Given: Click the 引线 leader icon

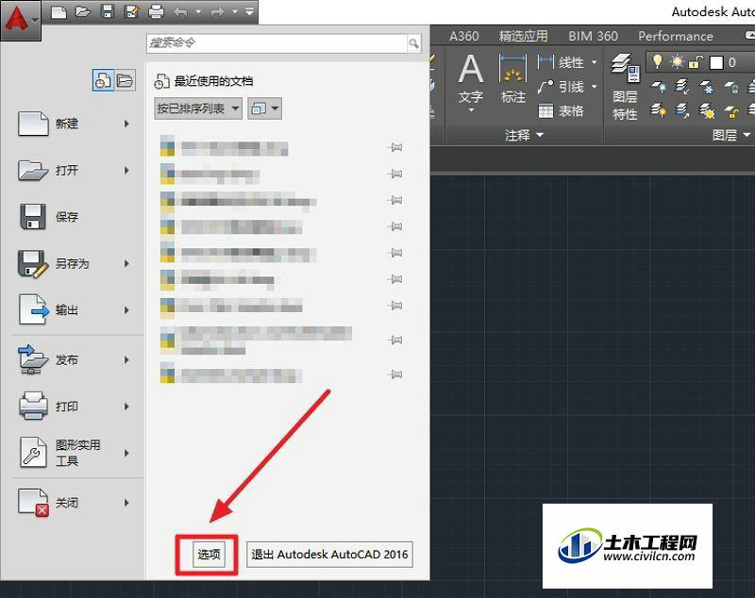Looking at the screenshot, I should pos(545,87).
